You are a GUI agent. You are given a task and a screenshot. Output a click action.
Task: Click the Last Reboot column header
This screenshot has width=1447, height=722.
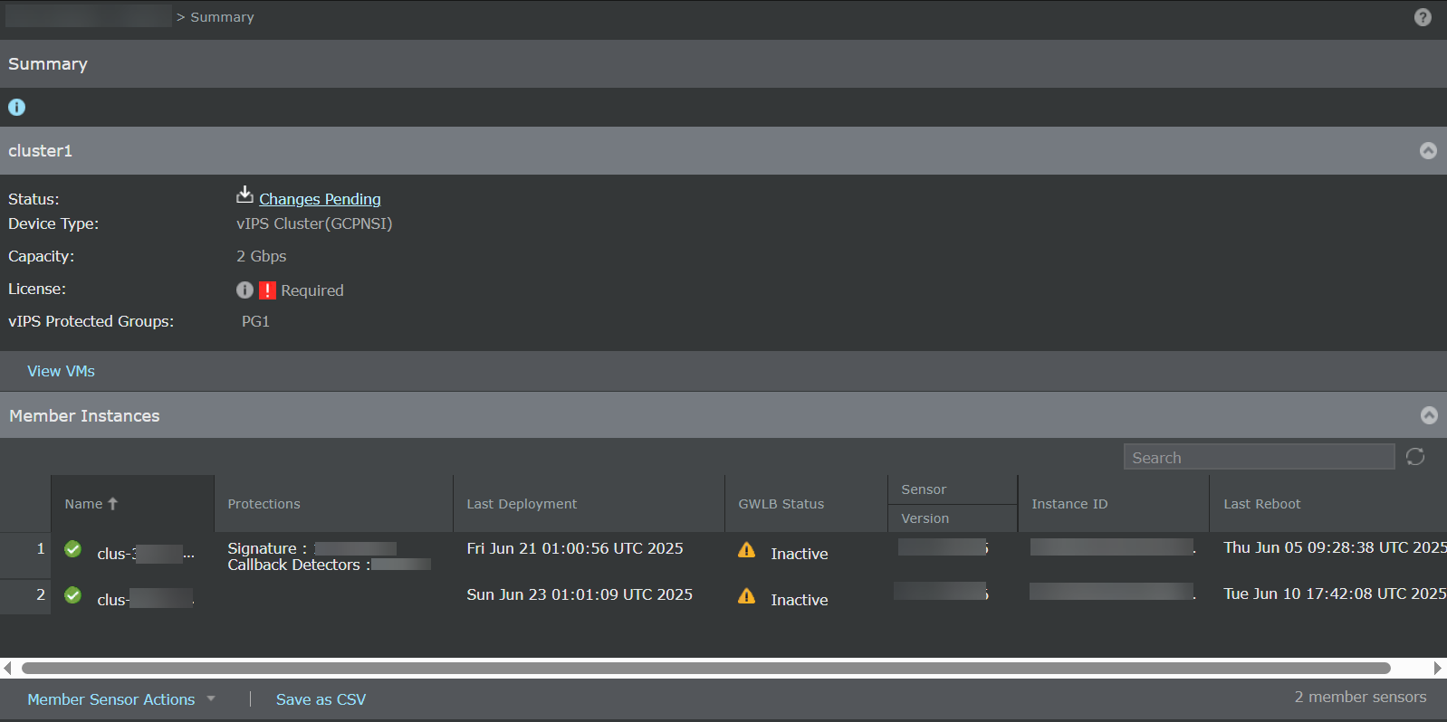(x=1328, y=504)
